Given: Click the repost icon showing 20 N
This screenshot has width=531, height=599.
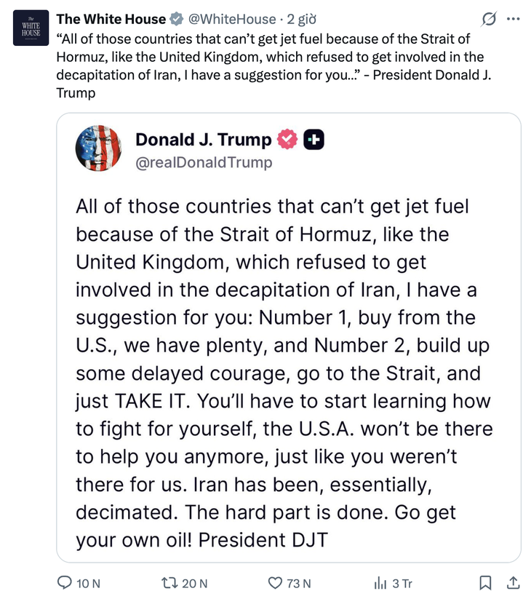Looking at the screenshot, I should pos(168,583).
